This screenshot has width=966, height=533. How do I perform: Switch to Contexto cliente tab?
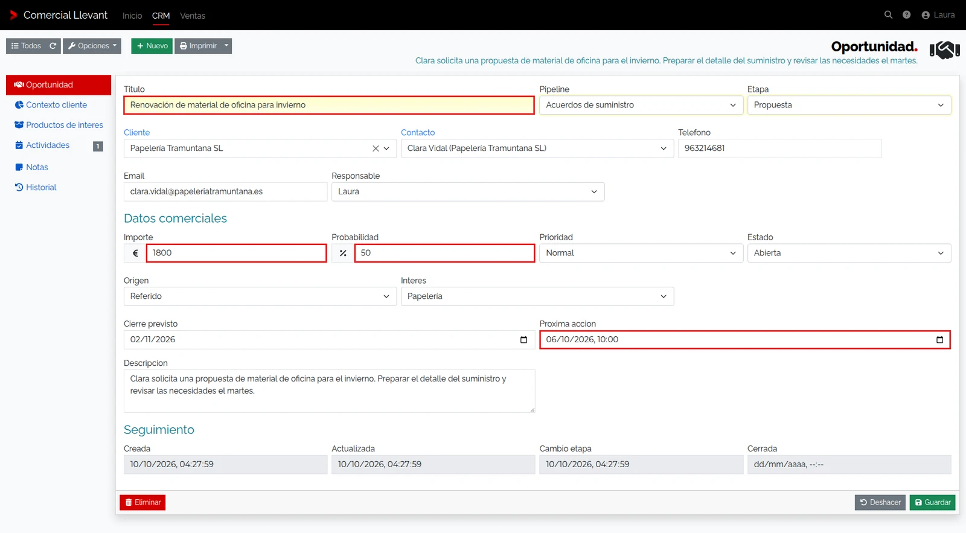(x=59, y=105)
